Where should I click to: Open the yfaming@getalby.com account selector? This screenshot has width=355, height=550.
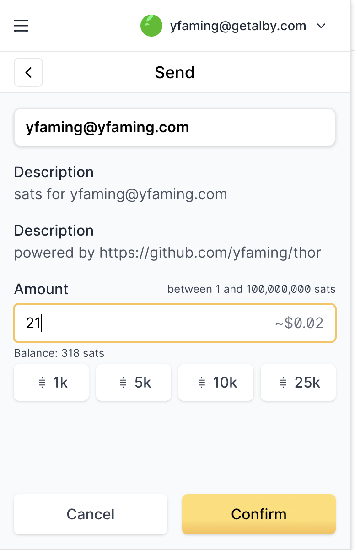coord(233,26)
